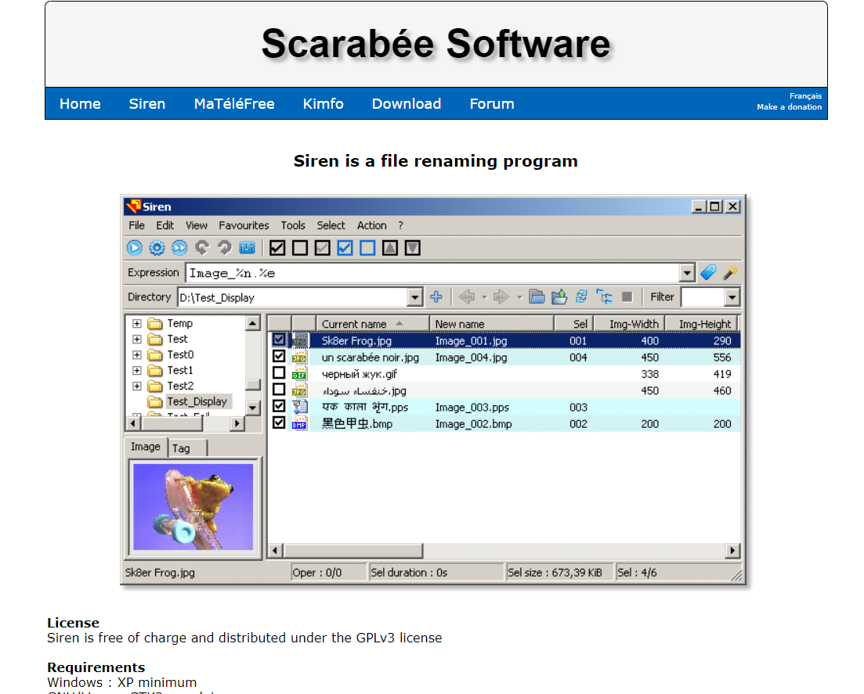The height and width of the screenshot is (694, 864).
Task: Open the forward history dropdown arrow
Action: (x=519, y=298)
